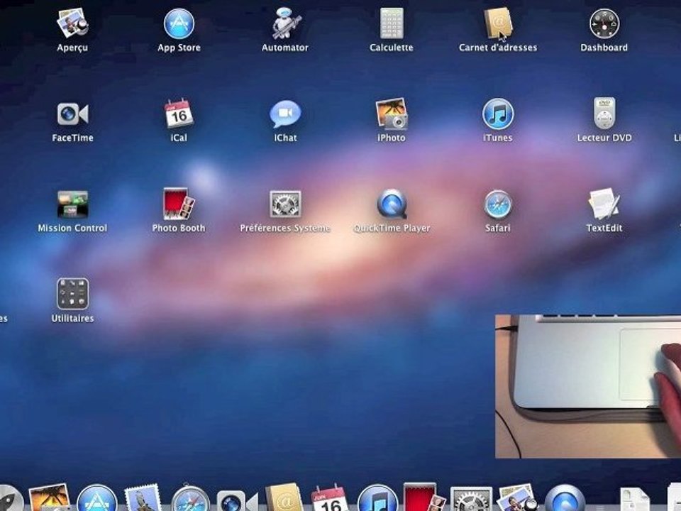Open Mission Control from Launchpad
Image resolution: width=681 pixels, height=511 pixels.
[x=72, y=204]
